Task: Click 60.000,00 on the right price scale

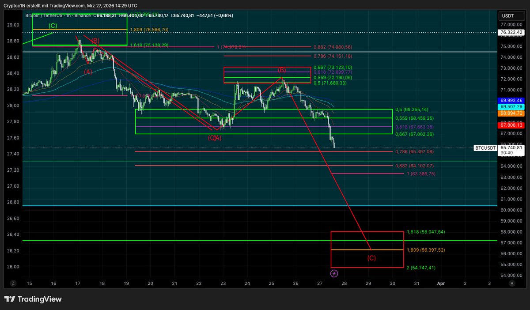Action: pos(511,210)
